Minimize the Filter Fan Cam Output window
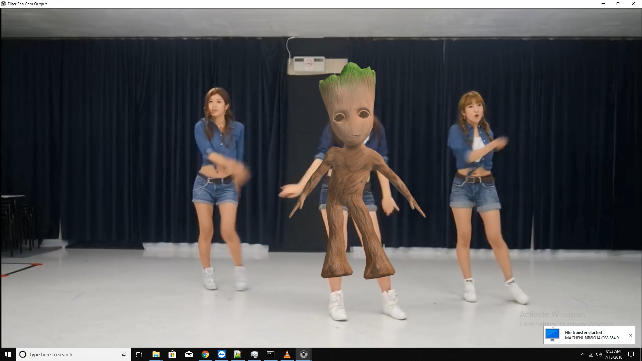 click(x=603, y=4)
